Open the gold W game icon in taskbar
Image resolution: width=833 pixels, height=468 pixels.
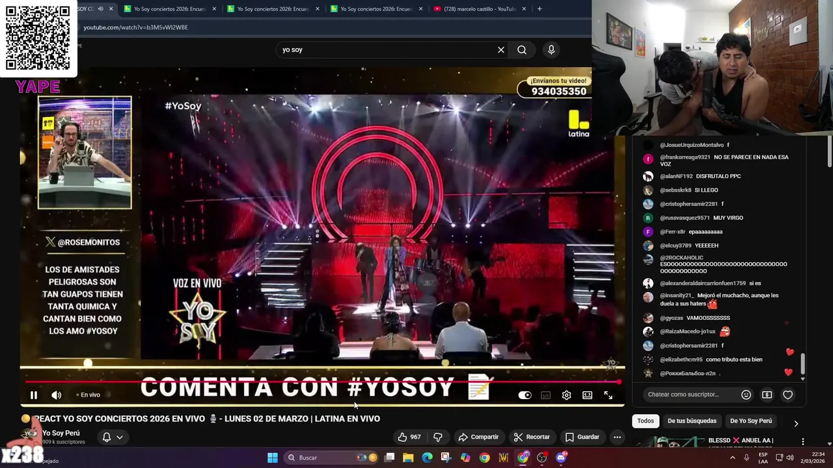click(x=503, y=458)
